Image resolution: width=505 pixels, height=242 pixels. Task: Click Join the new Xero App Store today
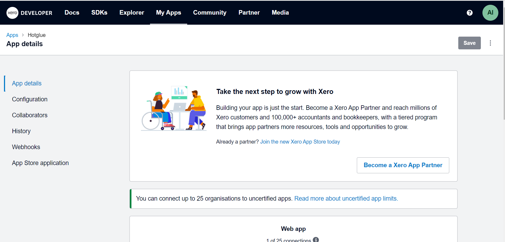coord(300,142)
